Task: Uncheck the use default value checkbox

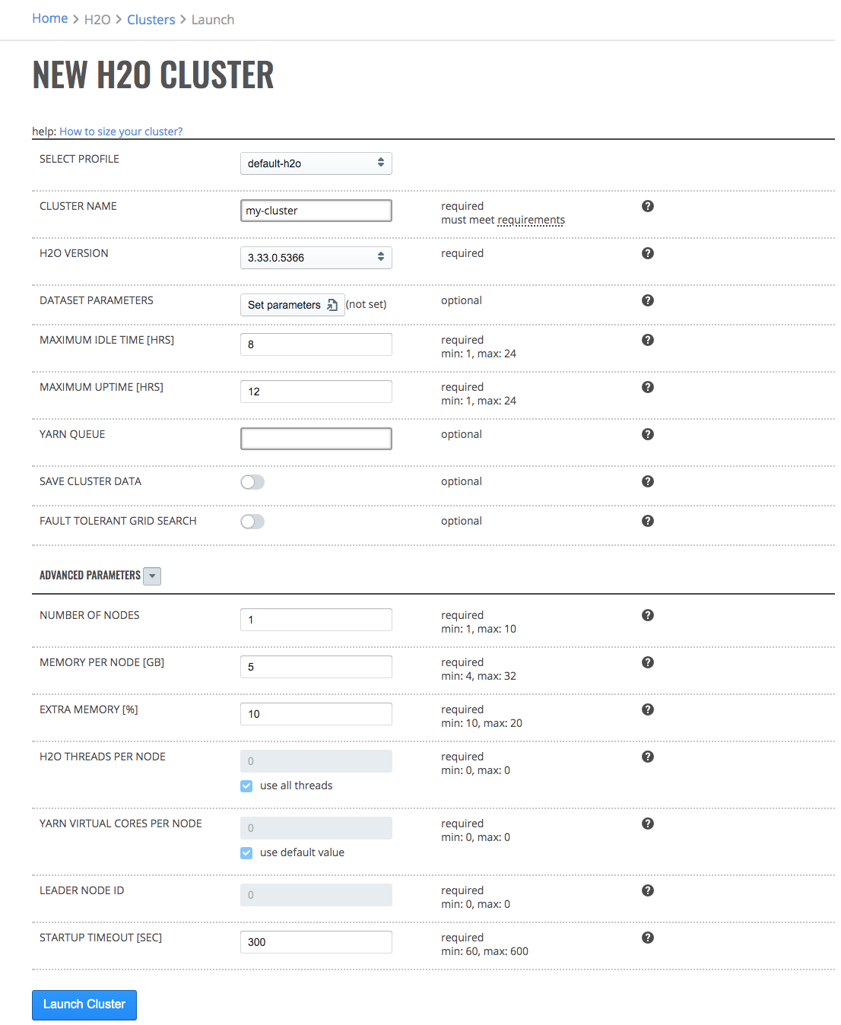Action: [246, 853]
